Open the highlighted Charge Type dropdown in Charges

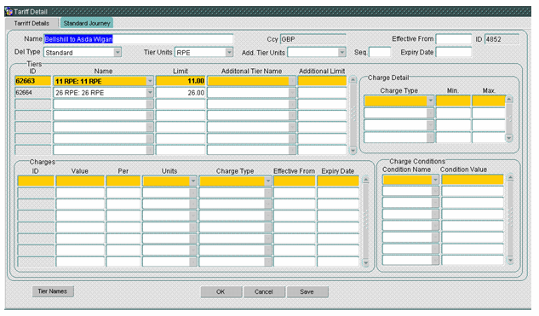(268, 181)
